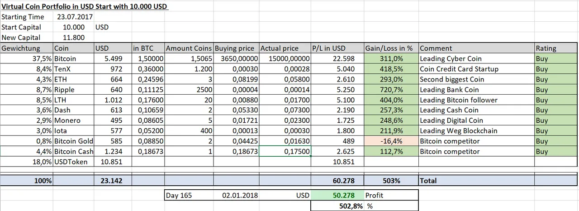The height and width of the screenshot is (211, 579).
Task: Click the 'Ripple' coin cell
Action: point(73,90)
